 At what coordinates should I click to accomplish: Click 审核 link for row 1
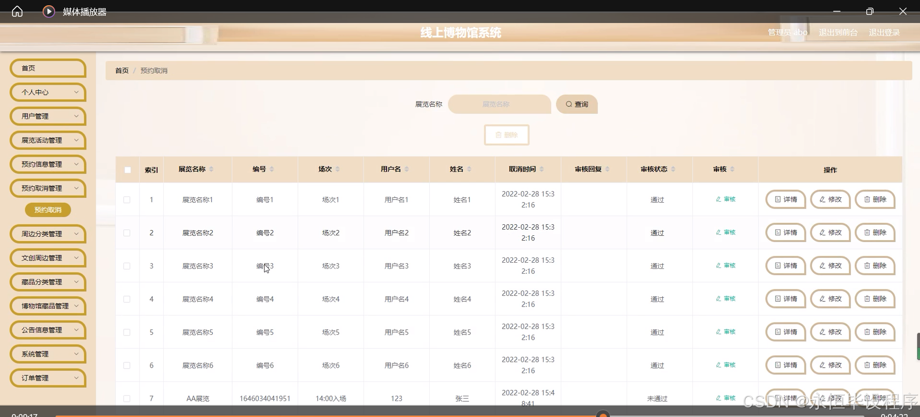pos(725,199)
